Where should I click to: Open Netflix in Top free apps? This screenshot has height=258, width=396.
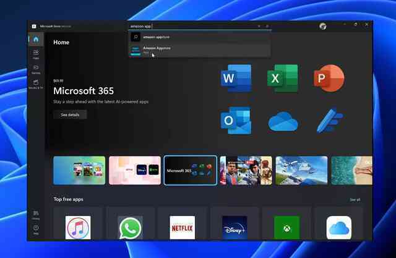183,228
